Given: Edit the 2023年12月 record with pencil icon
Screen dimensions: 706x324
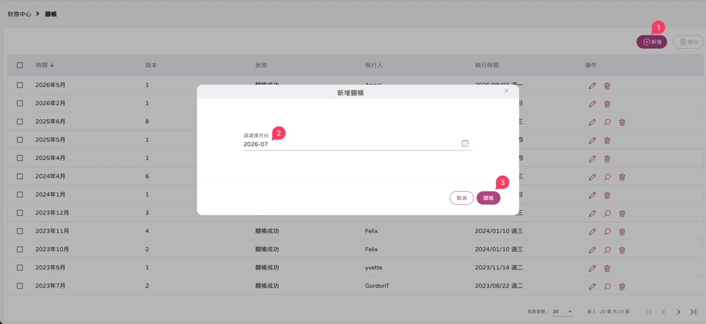Looking at the screenshot, I should tap(592, 214).
